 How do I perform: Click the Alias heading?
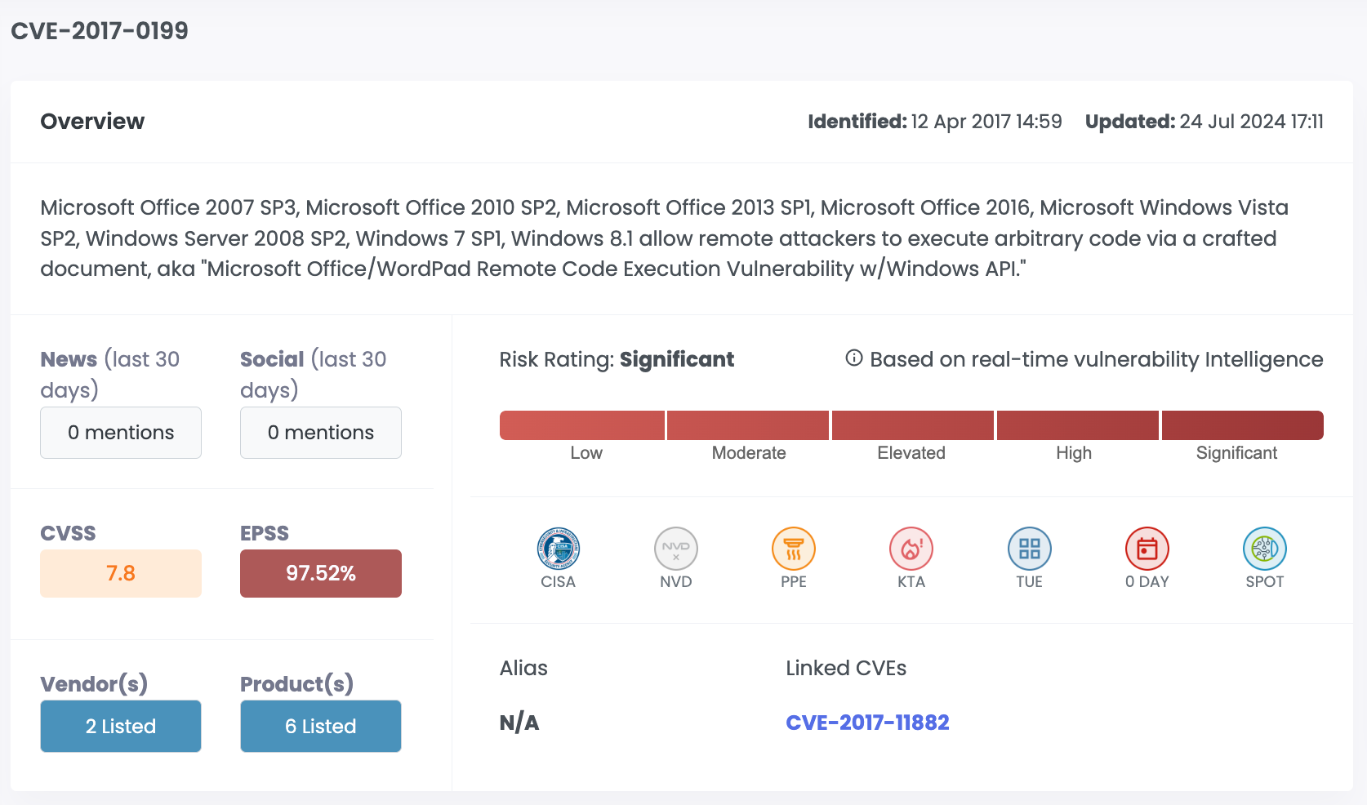pos(523,668)
